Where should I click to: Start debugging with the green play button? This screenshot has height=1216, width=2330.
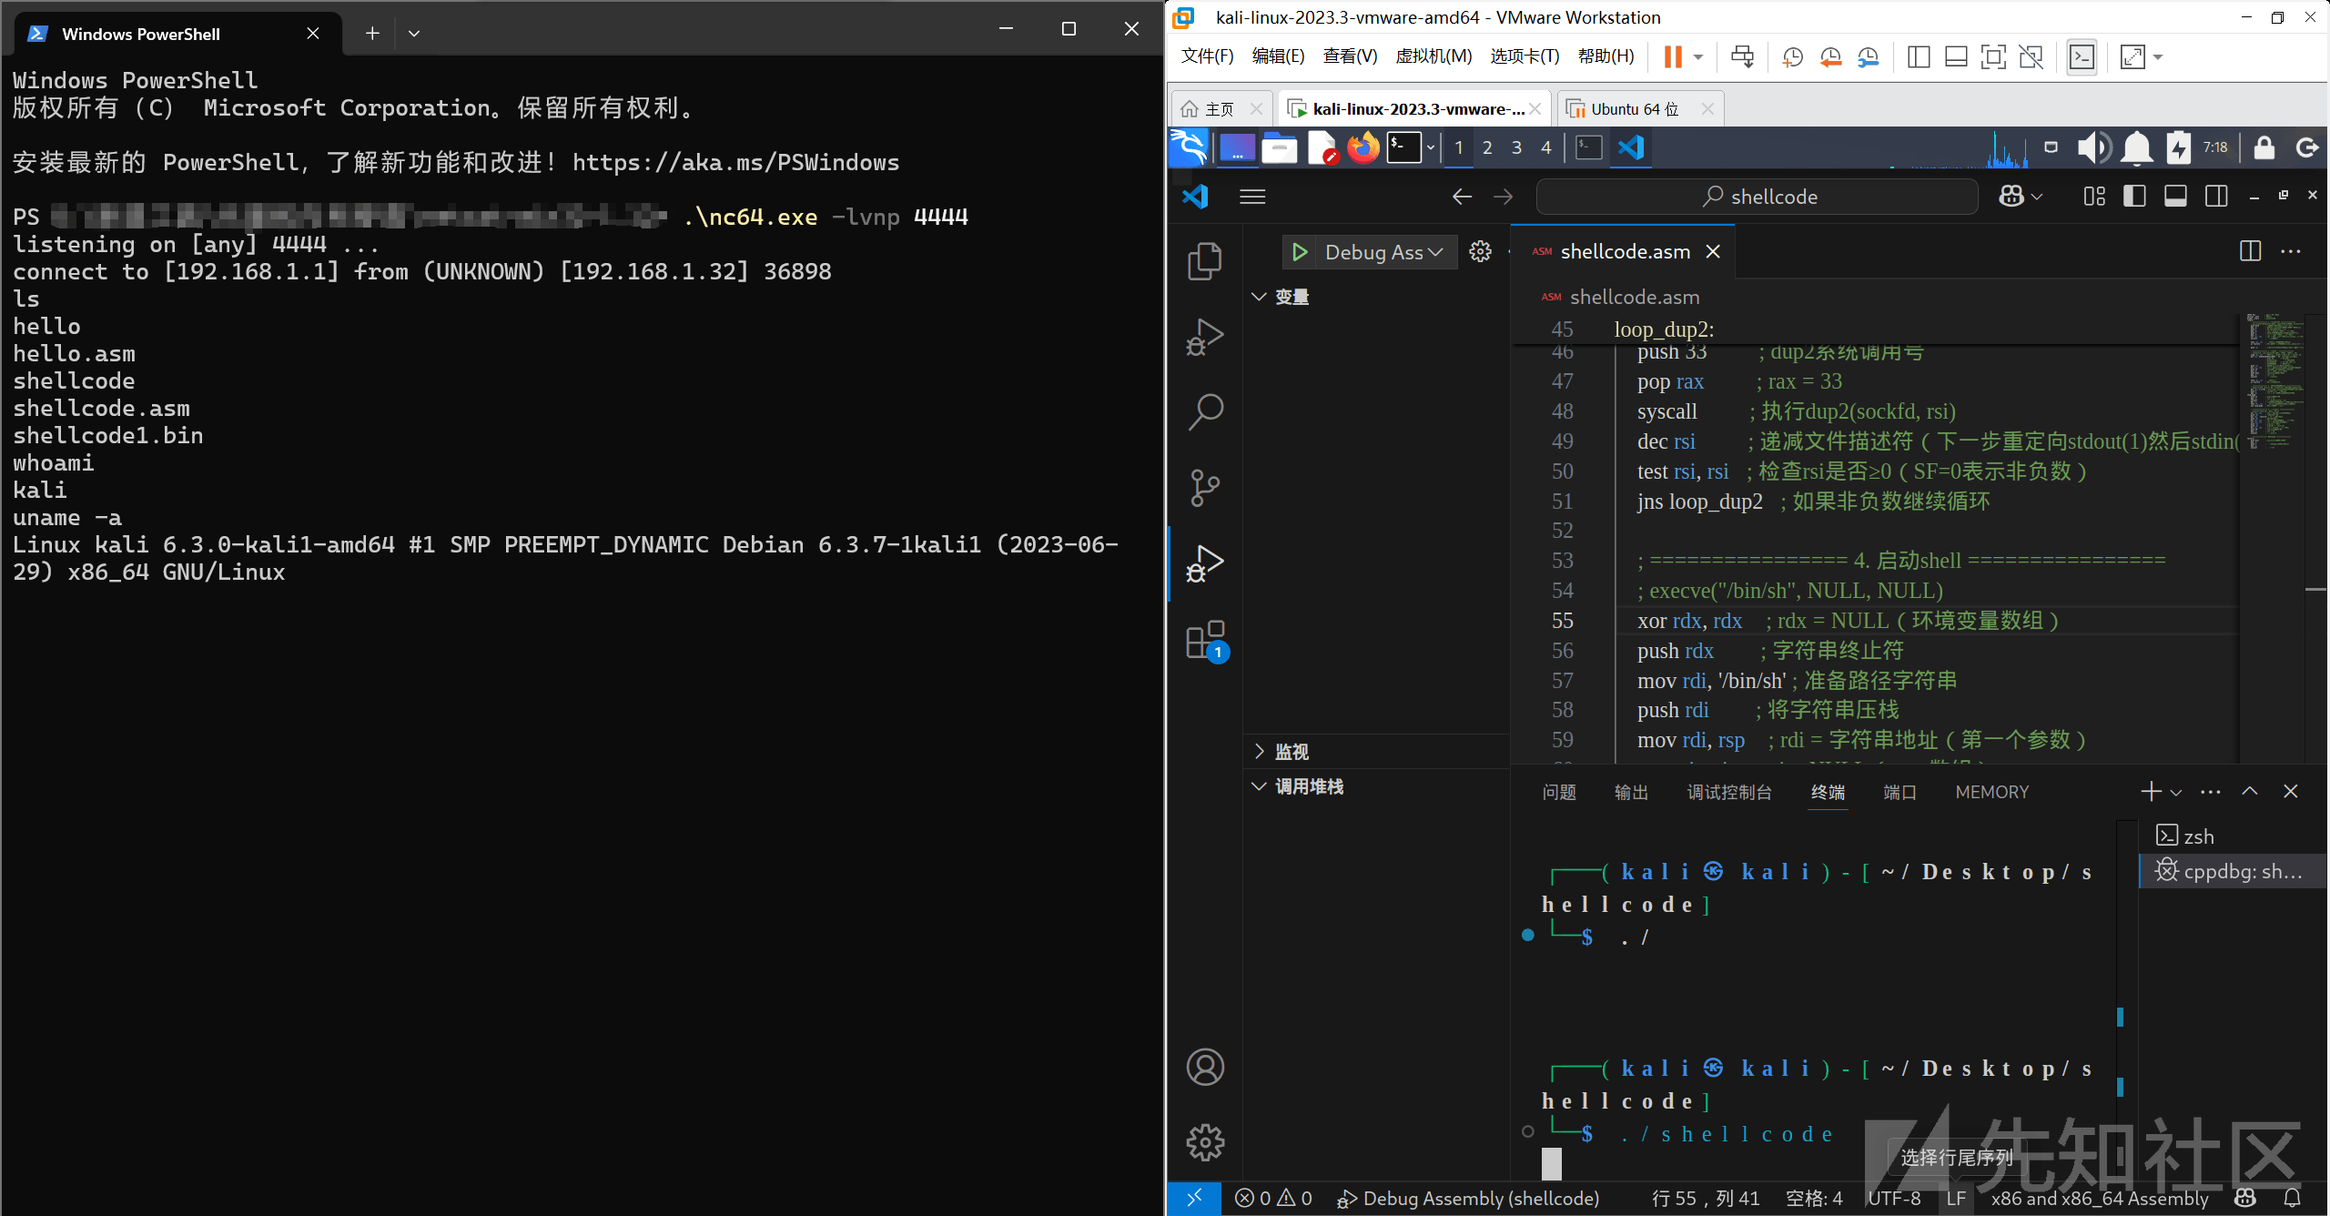[x=1300, y=252]
